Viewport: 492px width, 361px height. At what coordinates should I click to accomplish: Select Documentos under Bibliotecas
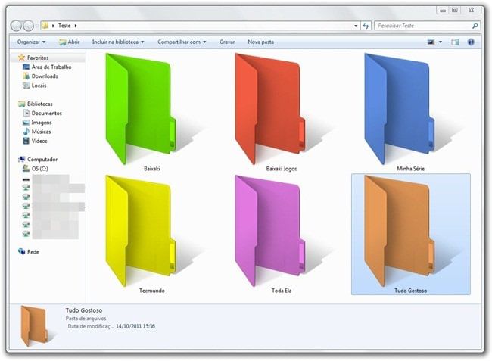point(46,113)
